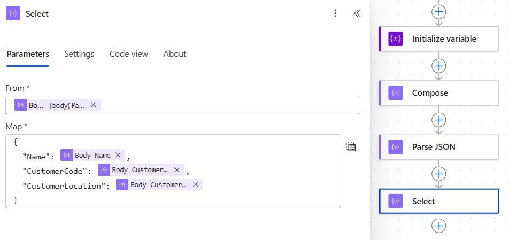
Task: Click the "Map" field label
Action: point(14,127)
